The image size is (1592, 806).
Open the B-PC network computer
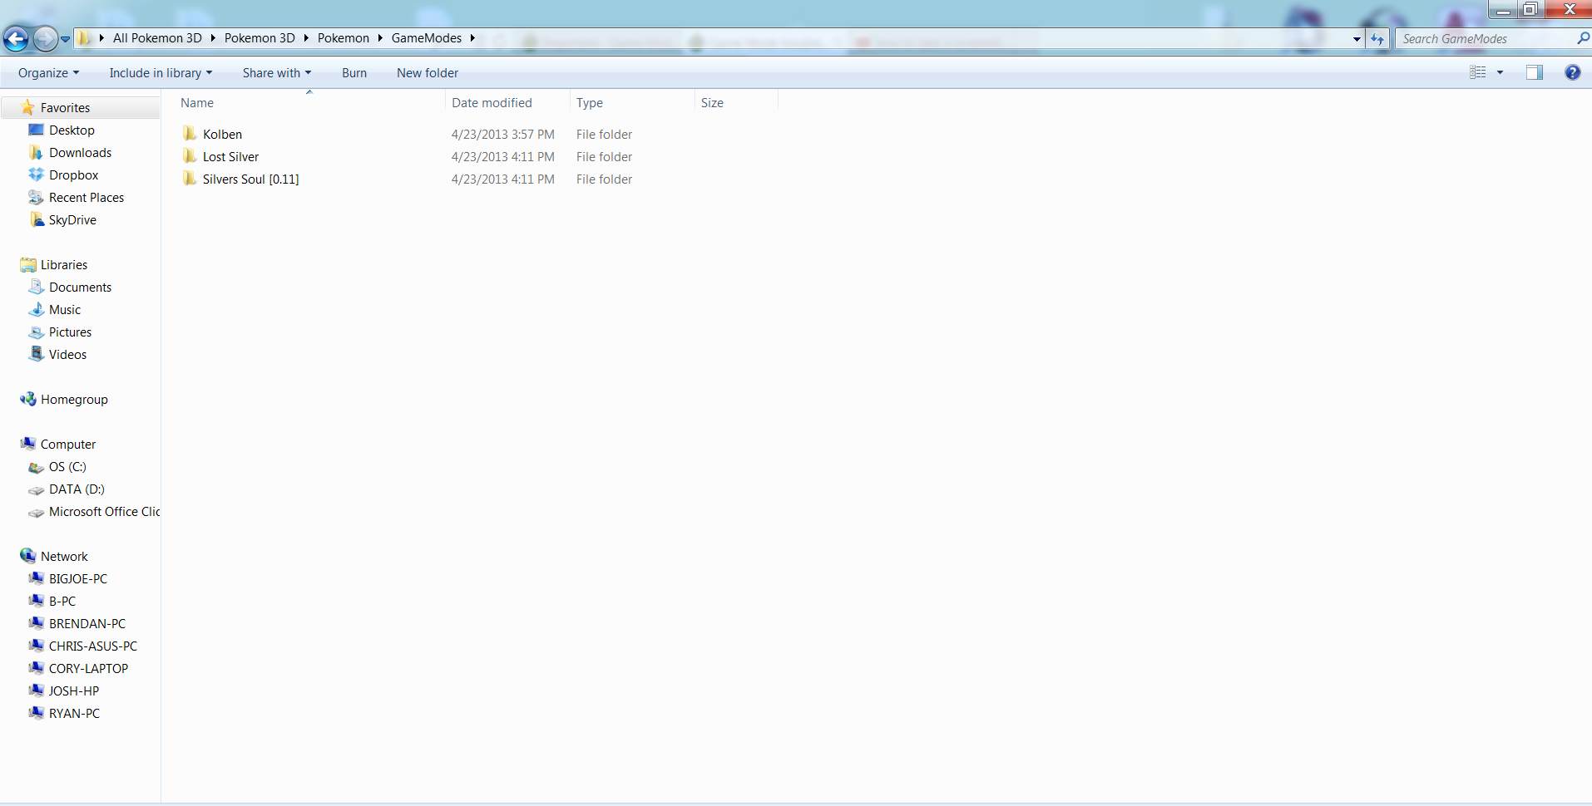(62, 602)
